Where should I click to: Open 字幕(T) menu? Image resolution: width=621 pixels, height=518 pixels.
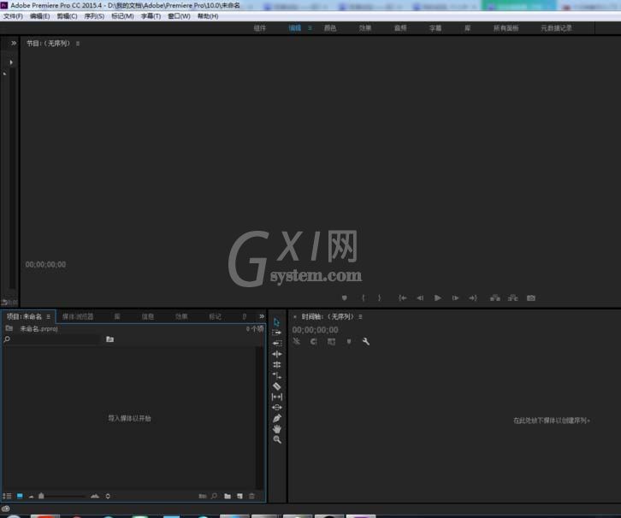point(151,16)
